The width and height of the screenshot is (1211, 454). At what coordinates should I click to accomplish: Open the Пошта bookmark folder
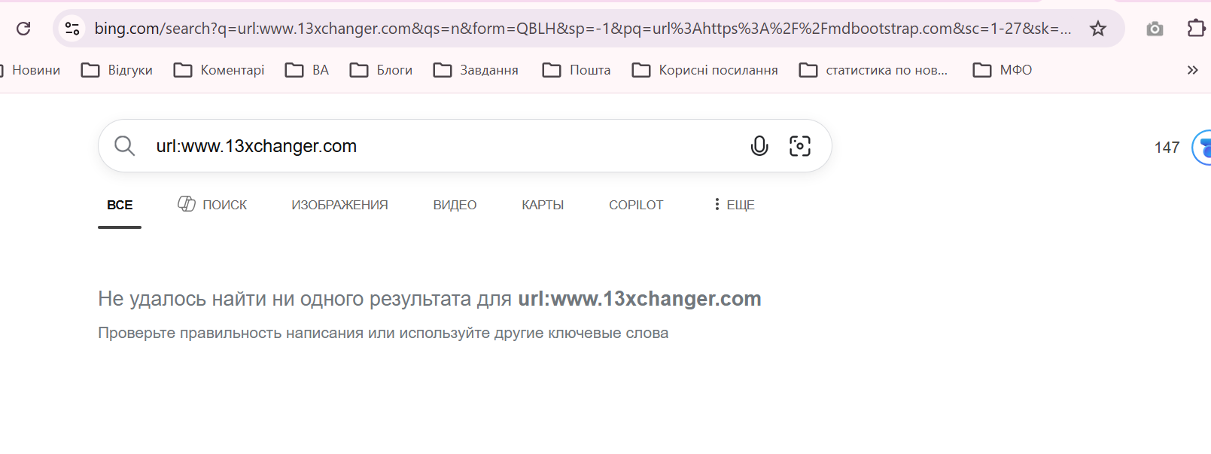(577, 70)
